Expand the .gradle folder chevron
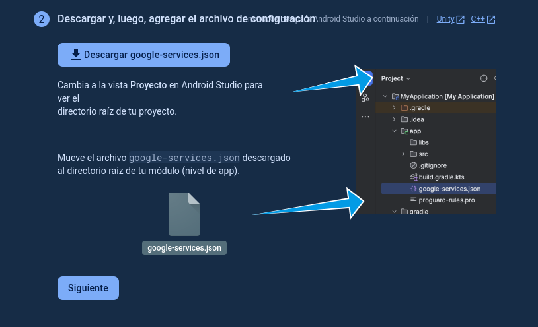Image resolution: width=538 pixels, height=327 pixels. (395, 107)
